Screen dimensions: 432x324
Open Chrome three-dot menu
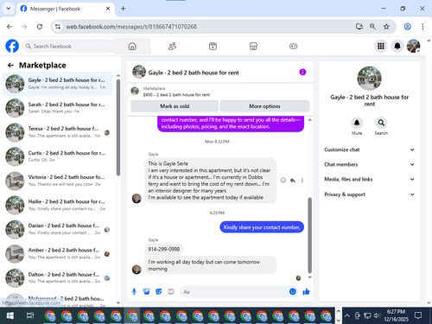(422, 27)
